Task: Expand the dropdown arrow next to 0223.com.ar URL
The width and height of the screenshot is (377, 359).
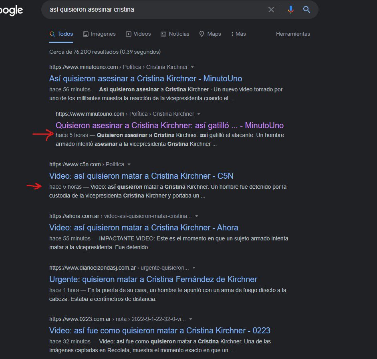Action: pos(191,319)
